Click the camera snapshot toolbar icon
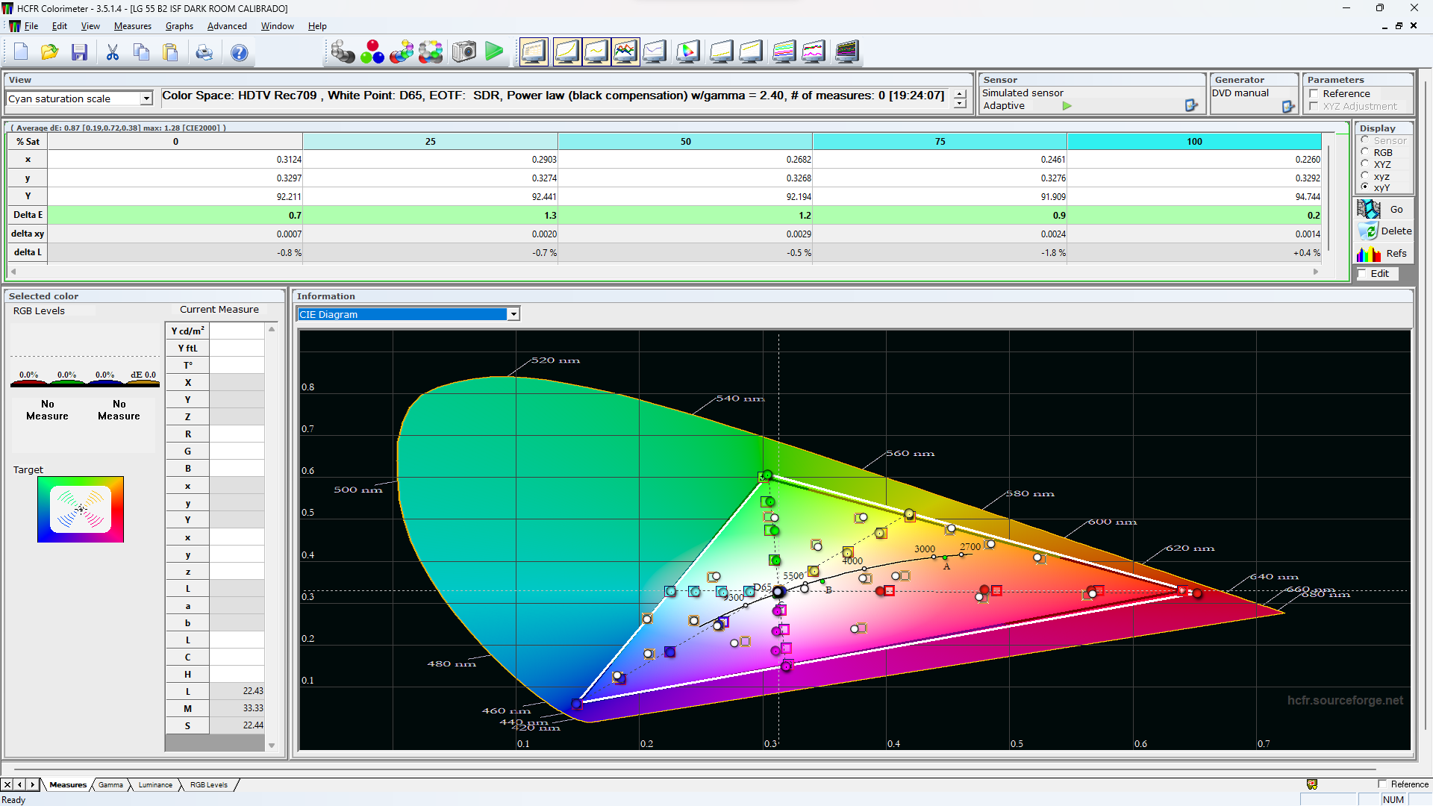Image resolution: width=1433 pixels, height=806 pixels. (x=463, y=52)
